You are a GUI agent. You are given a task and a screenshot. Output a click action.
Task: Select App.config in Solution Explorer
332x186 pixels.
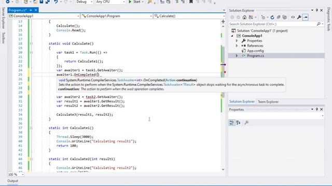[255, 51]
